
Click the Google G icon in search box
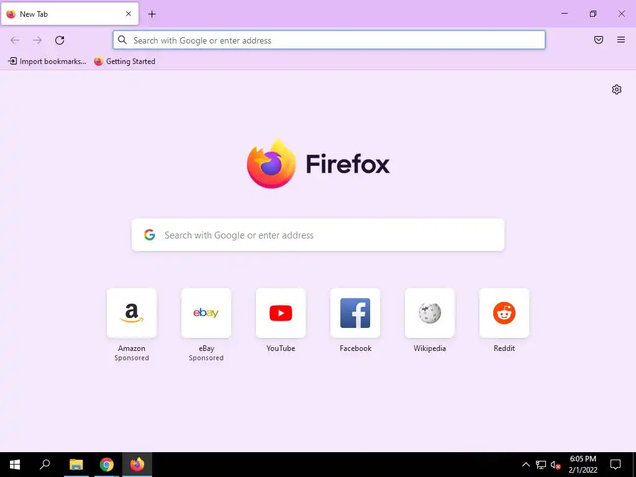tap(150, 235)
